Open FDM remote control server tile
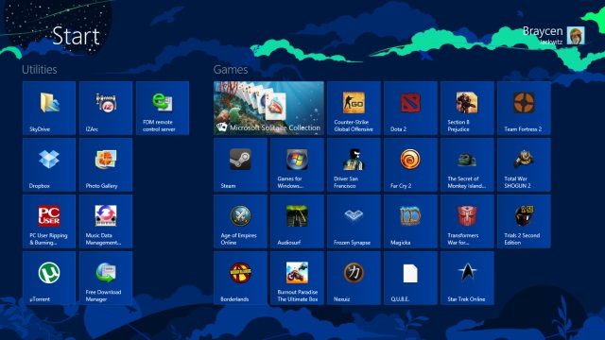This screenshot has height=340, width=605. click(163, 108)
